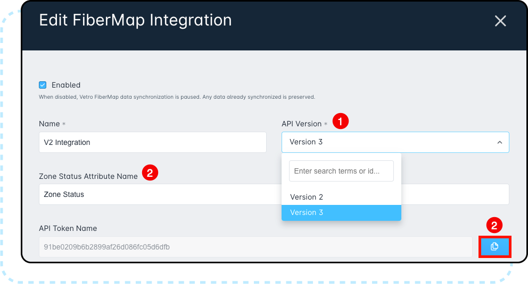The image size is (528, 284).
Task: Click the API Version label
Action: pos(301,124)
